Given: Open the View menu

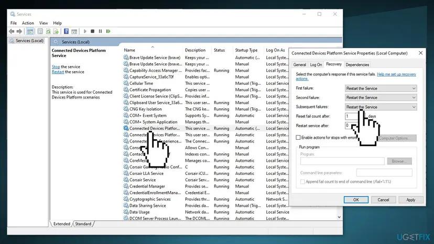Looking at the screenshot, I should click(x=44, y=23).
